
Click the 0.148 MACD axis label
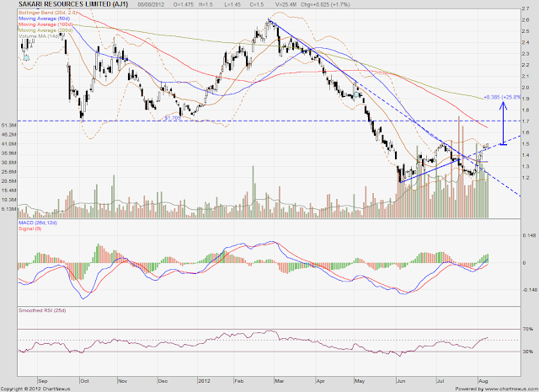(529, 236)
